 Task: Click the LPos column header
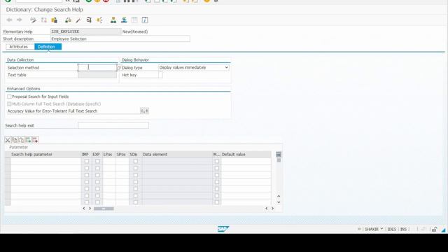[x=109, y=155]
